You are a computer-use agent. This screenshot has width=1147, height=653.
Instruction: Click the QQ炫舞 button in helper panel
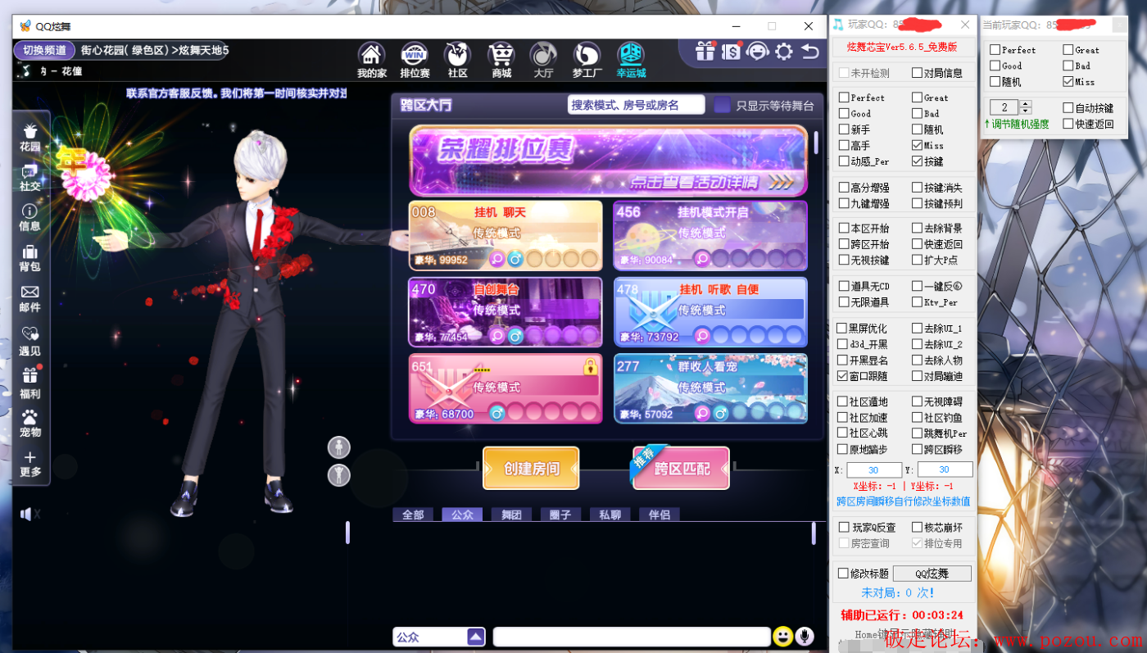932,574
